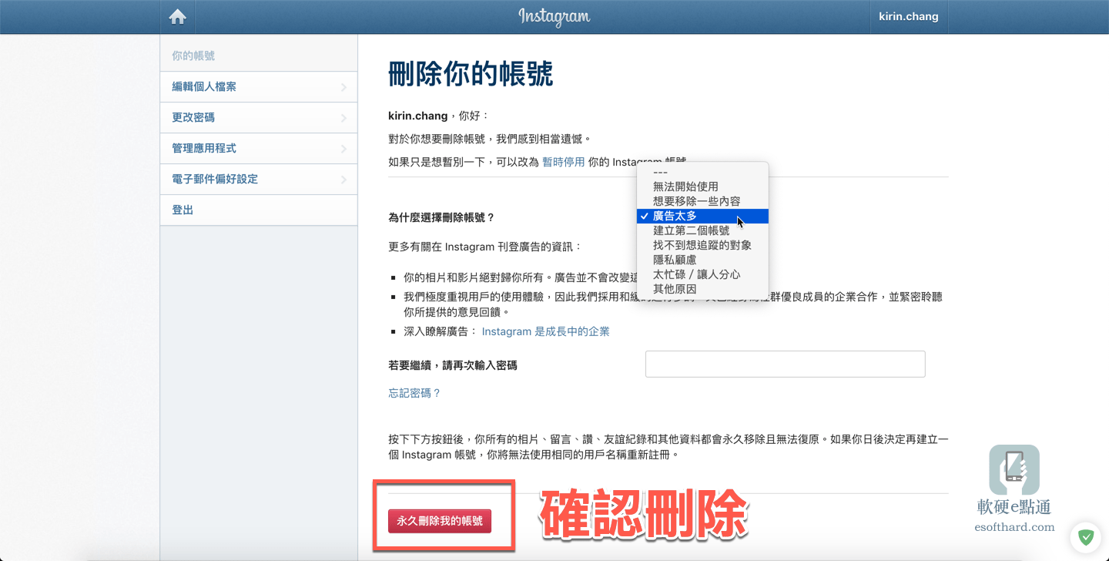Select 想要移除一些內容 in reason dropdown

pyautogui.click(x=702, y=201)
